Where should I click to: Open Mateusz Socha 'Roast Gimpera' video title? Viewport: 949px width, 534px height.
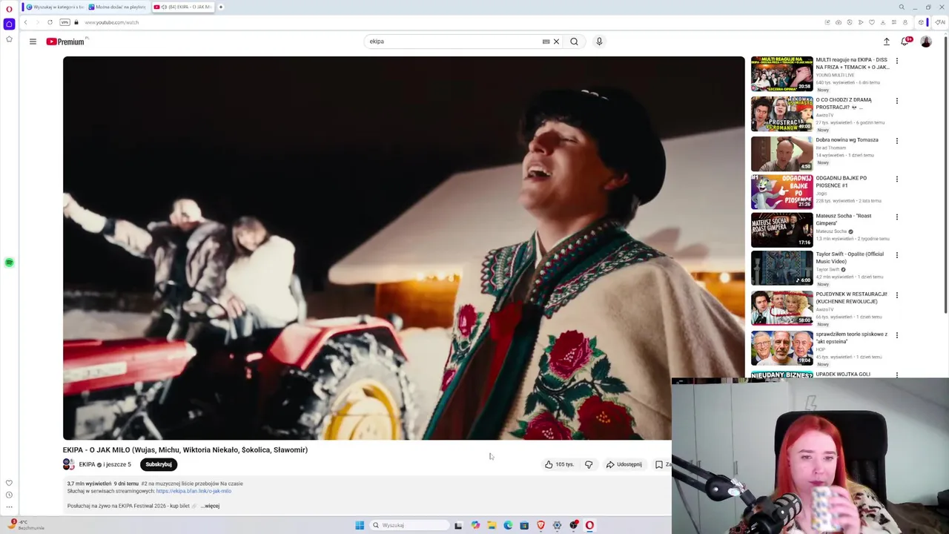(844, 220)
